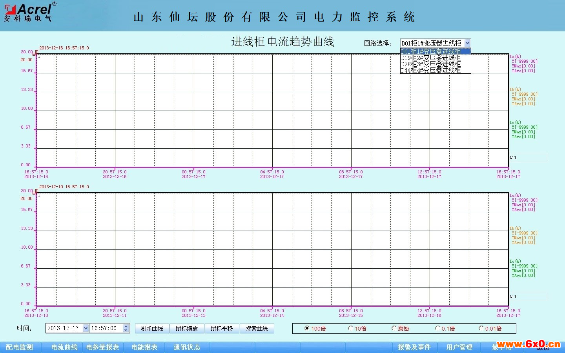This screenshot has height=353, width=565.
Task: Click the 搜索曲线 button
Action: tap(257, 328)
